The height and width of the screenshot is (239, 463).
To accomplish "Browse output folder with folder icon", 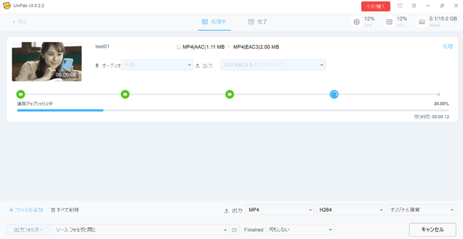I will click(234, 230).
